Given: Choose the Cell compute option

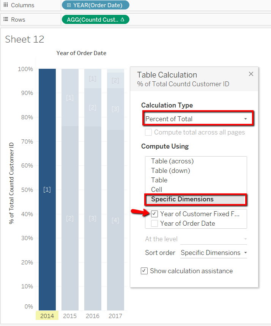Looking at the screenshot, I should pos(157,189).
